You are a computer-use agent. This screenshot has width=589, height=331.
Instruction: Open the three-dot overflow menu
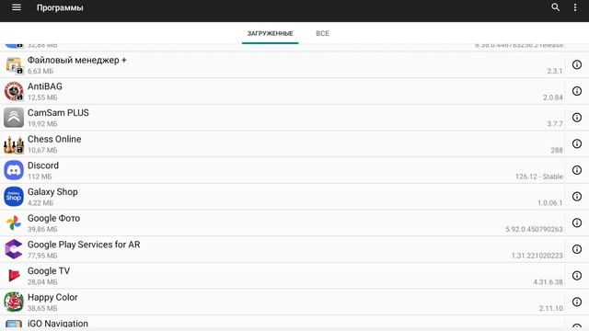(x=575, y=7)
